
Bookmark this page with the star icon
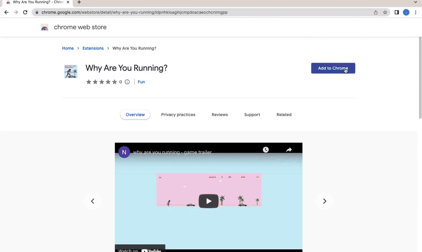(x=385, y=12)
